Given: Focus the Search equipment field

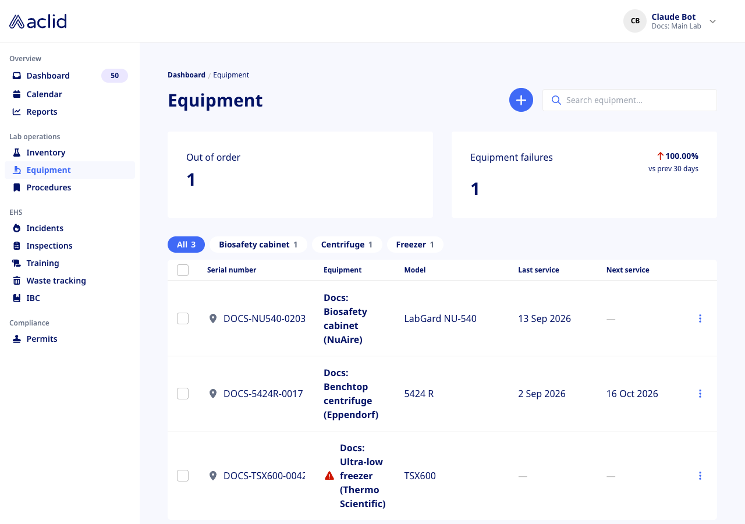Looking at the screenshot, I should click(x=630, y=100).
